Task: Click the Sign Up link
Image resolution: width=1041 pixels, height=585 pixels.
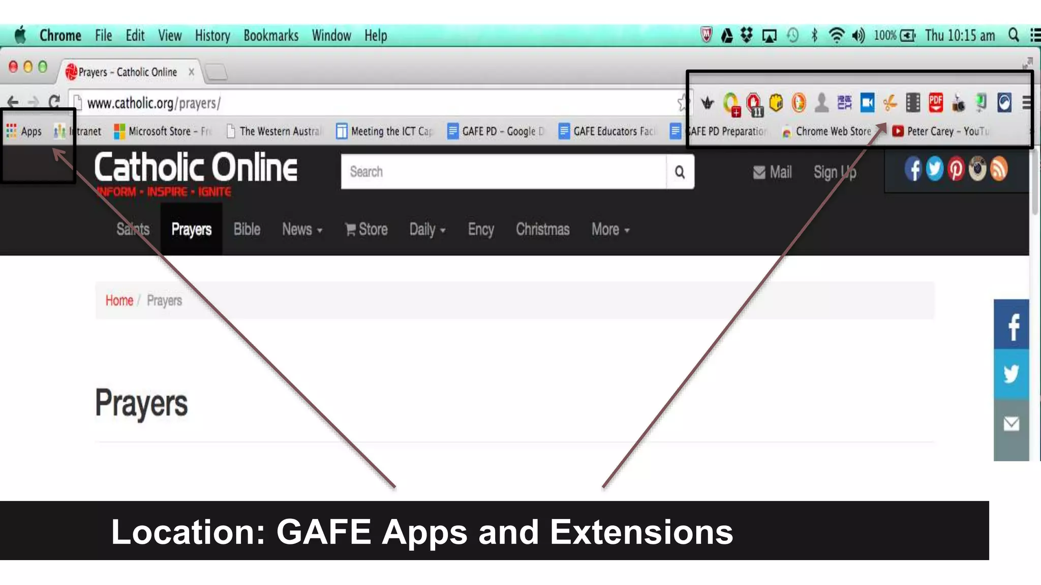Action: point(835,173)
